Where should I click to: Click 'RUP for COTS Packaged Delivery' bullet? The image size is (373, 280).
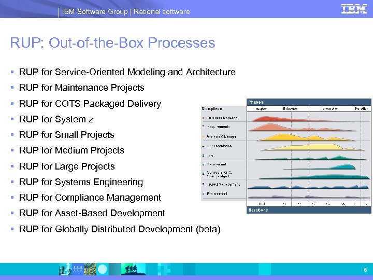(90, 104)
